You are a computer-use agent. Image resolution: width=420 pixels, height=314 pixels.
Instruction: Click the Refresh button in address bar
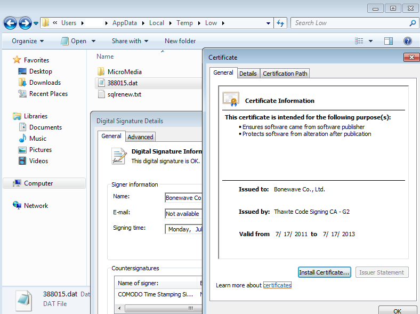click(280, 23)
